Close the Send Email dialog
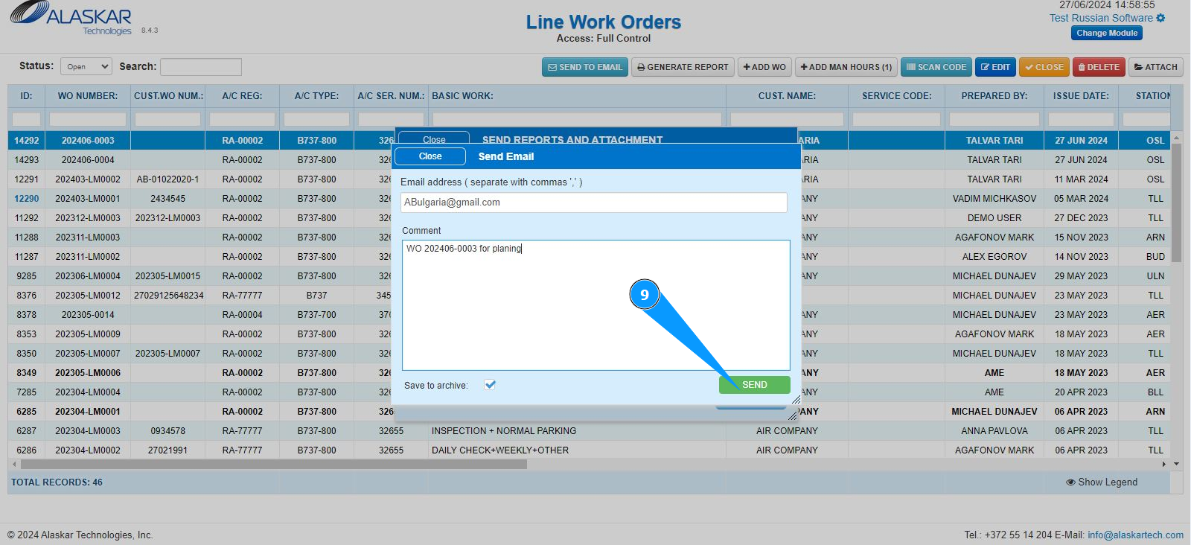This screenshot has width=1191, height=545. tap(430, 156)
